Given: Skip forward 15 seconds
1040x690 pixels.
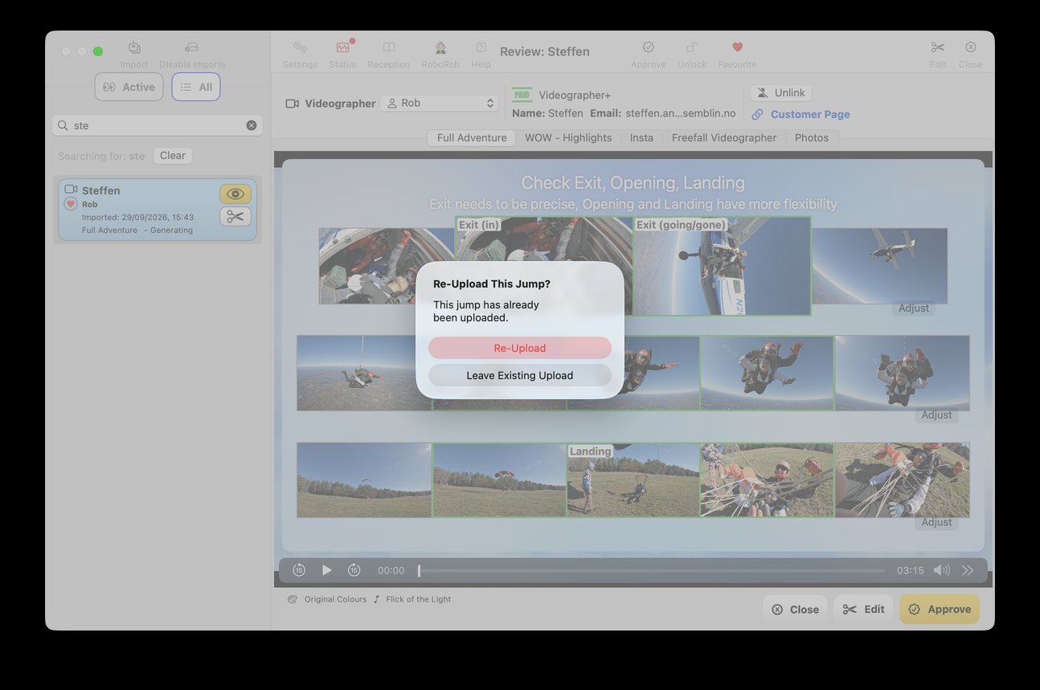Looking at the screenshot, I should (x=354, y=570).
